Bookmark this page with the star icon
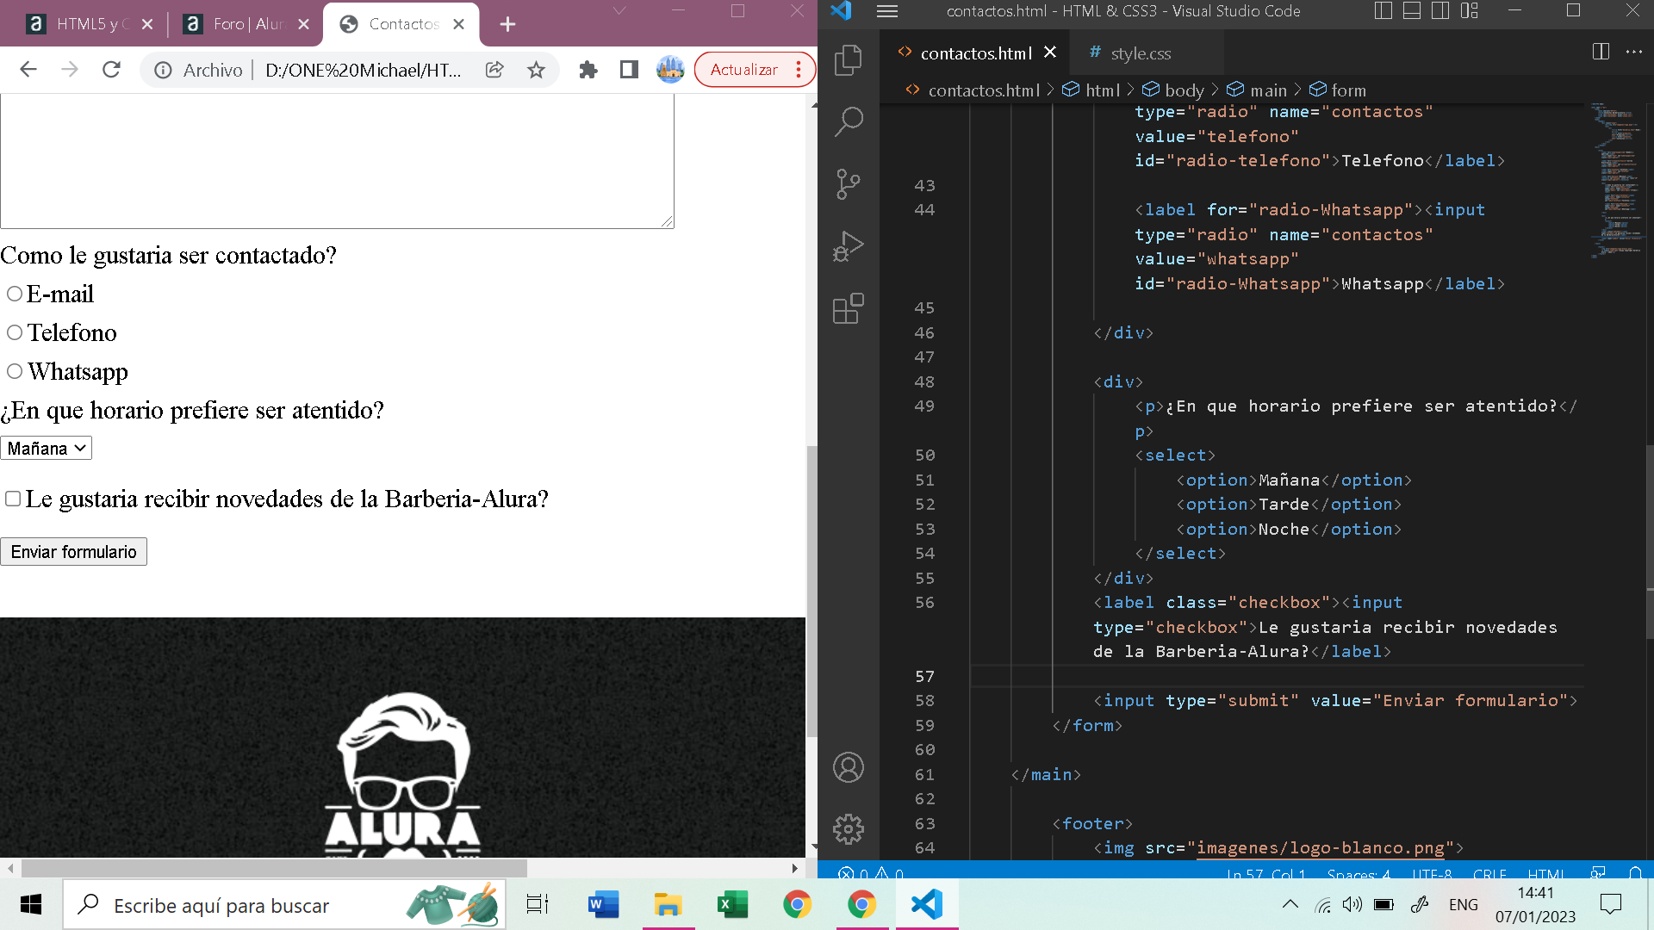The width and height of the screenshot is (1654, 930). pyautogui.click(x=536, y=70)
